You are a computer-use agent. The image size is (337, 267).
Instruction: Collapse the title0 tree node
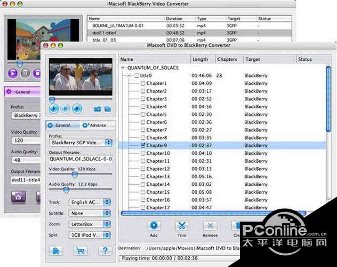pos(129,75)
